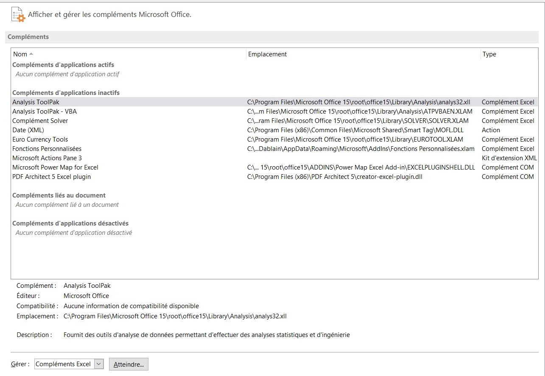
Task: Click the Action type cell for Date (XML)
Action: [491, 130]
